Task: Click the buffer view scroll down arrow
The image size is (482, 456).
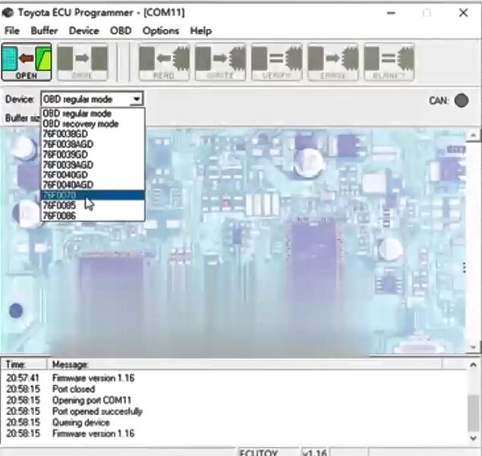Action: pos(474,348)
